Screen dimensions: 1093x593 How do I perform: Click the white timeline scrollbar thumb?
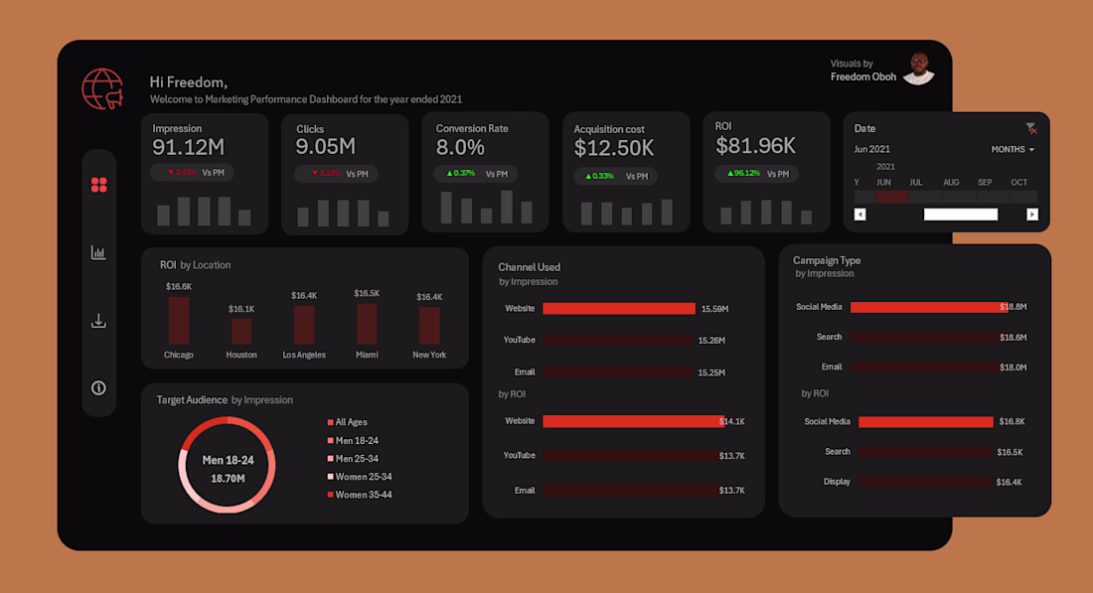tap(961, 215)
